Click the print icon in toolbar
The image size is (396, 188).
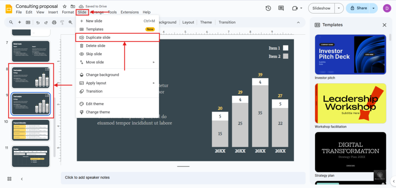(54, 22)
